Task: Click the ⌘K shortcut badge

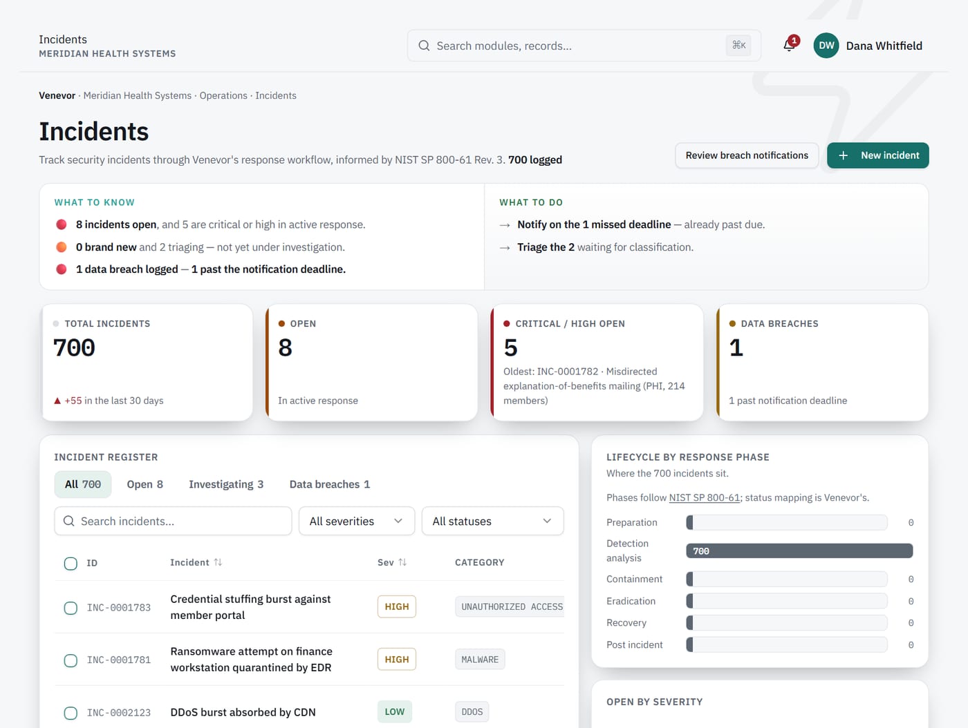Action: pos(739,46)
